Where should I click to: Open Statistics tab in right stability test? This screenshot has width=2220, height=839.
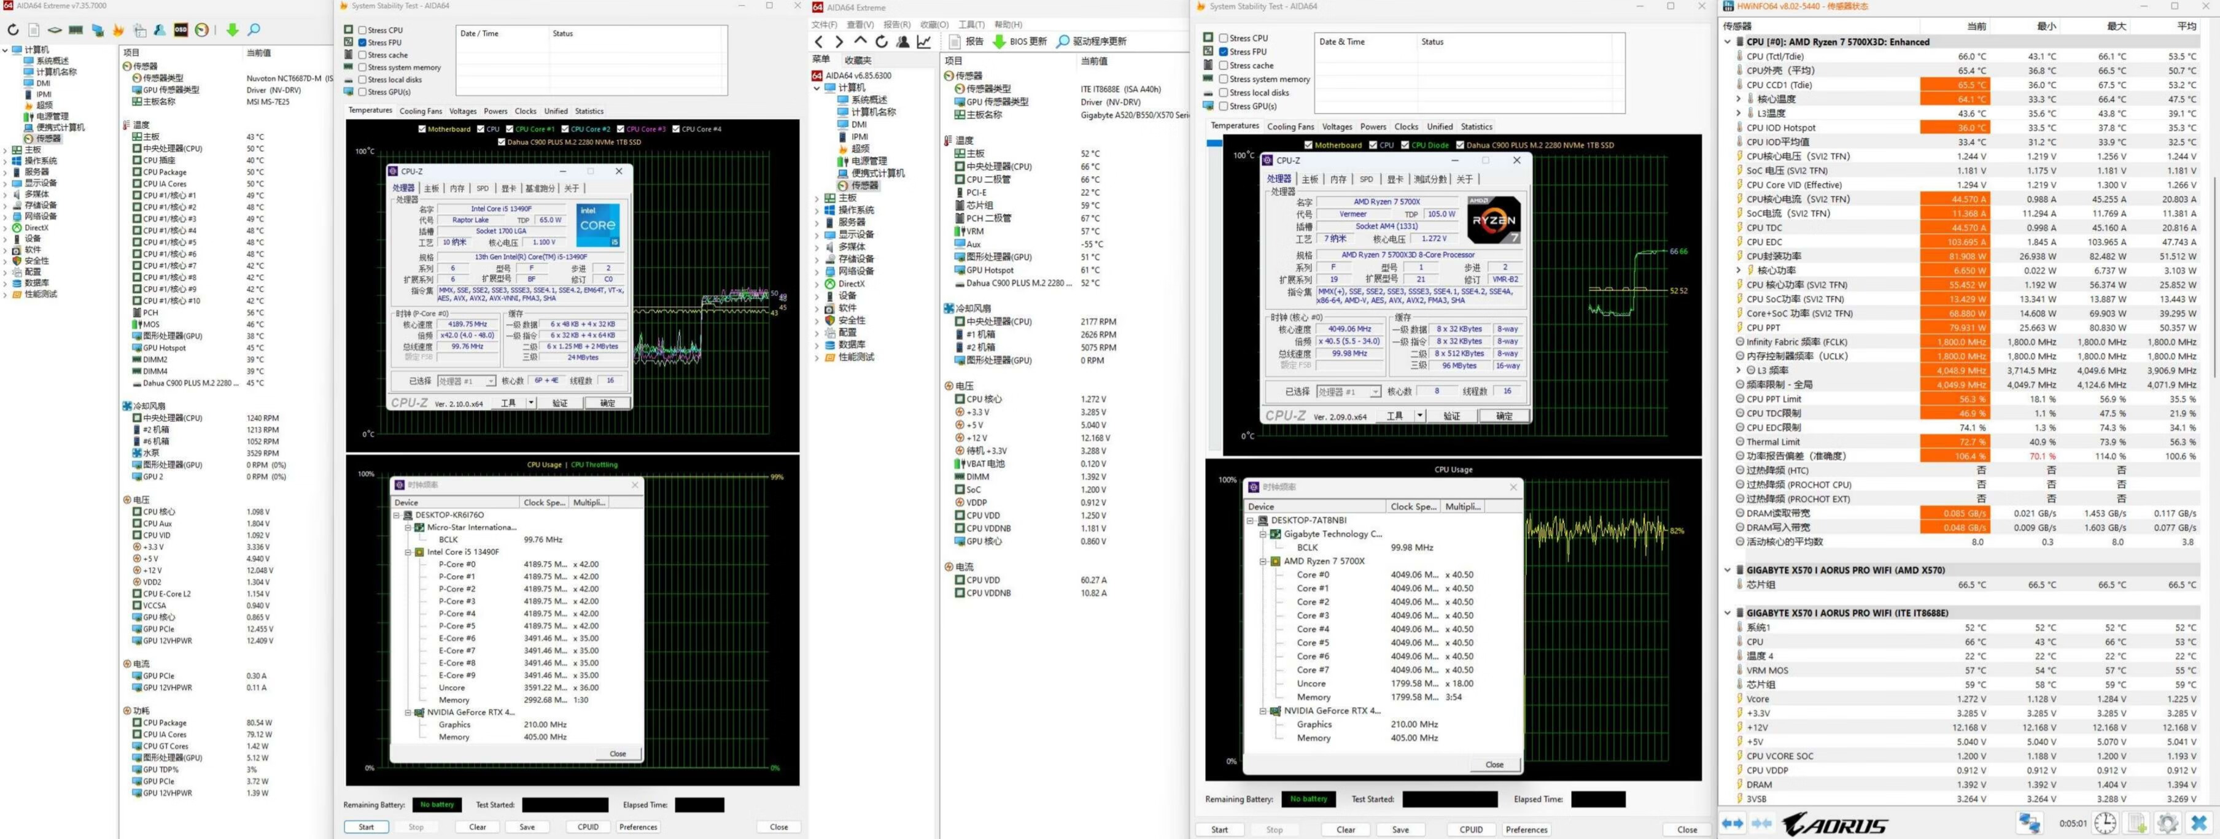point(1477,126)
